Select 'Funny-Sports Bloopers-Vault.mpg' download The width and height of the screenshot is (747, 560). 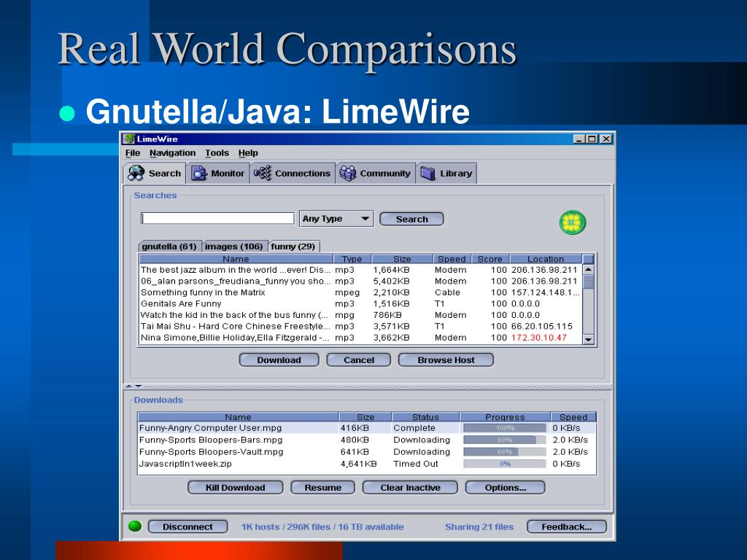click(367, 452)
